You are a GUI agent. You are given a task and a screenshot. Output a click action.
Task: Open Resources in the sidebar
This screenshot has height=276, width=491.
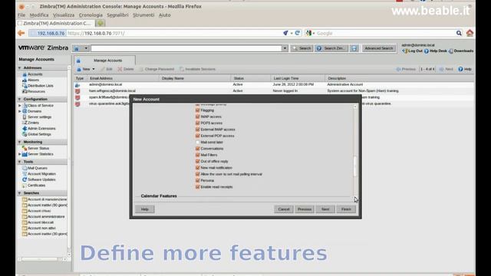[x=36, y=91]
